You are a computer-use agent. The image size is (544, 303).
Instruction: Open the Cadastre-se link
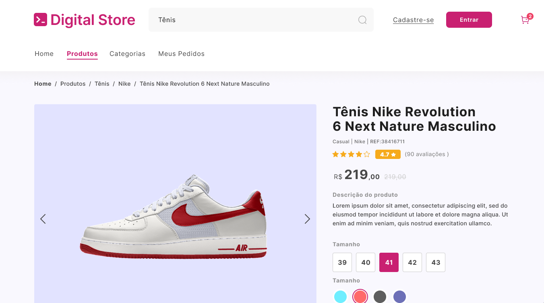[x=413, y=20]
